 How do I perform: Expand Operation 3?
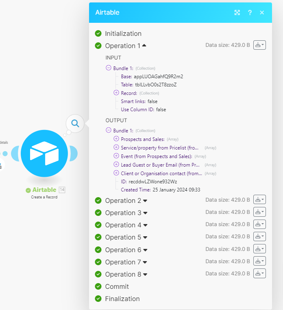point(145,213)
